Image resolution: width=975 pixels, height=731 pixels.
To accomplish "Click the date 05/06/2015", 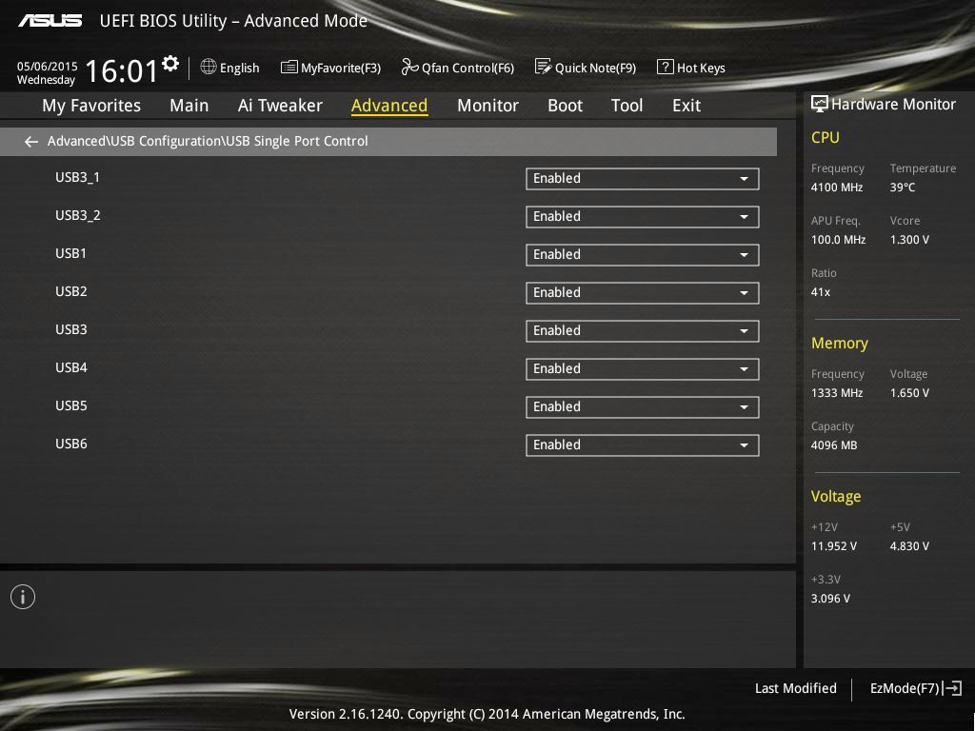I will [x=48, y=66].
